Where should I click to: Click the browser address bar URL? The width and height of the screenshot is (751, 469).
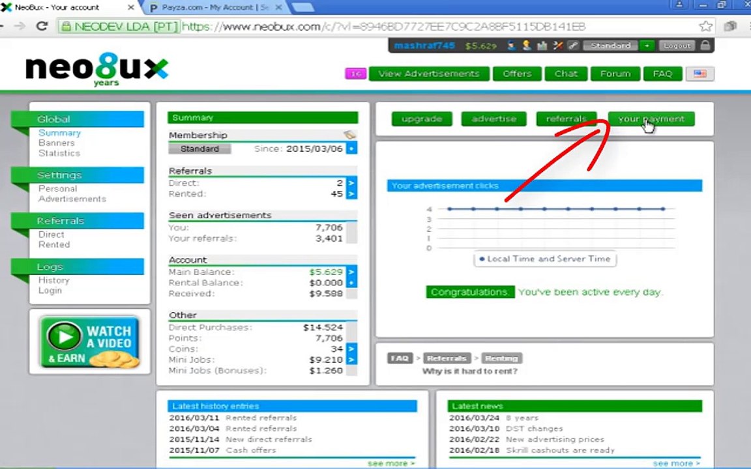click(383, 26)
